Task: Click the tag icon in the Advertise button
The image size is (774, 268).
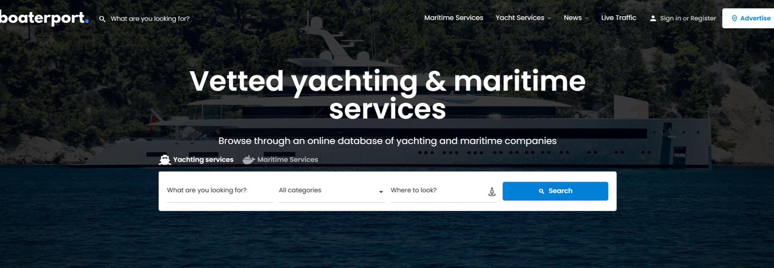Action: point(734,18)
